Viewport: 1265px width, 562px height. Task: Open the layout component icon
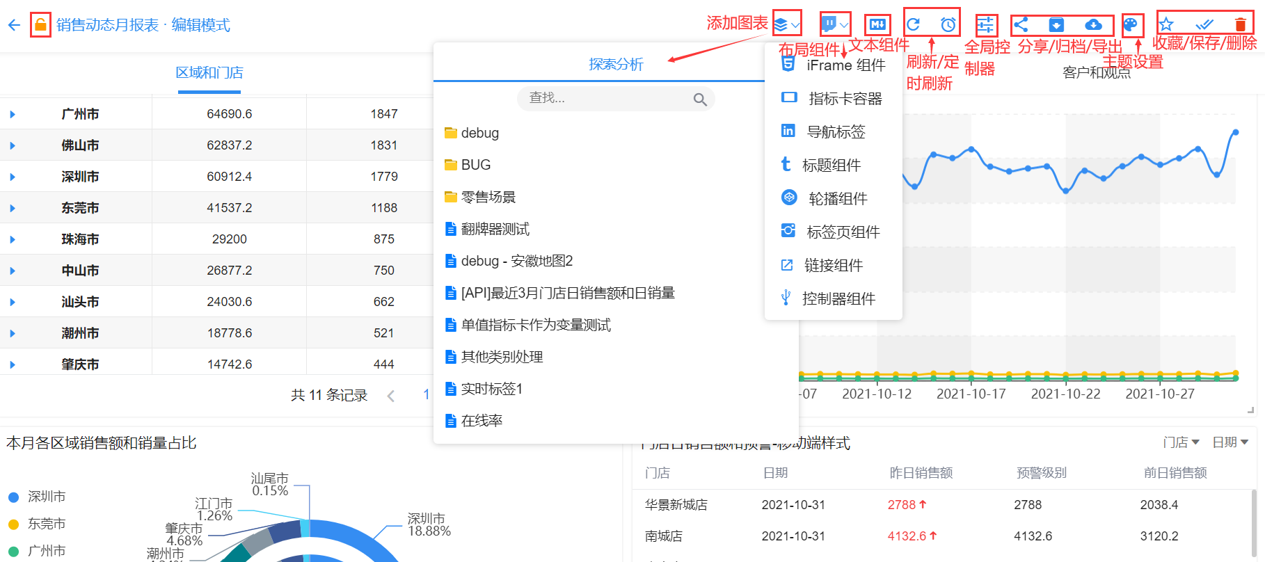(829, 25)
